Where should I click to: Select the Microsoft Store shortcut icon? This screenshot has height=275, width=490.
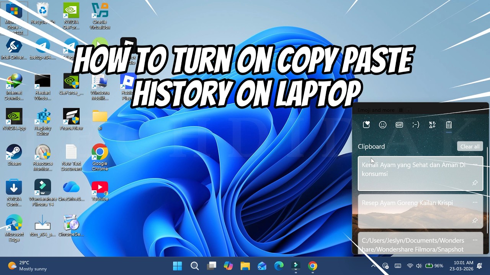[14, 18]
